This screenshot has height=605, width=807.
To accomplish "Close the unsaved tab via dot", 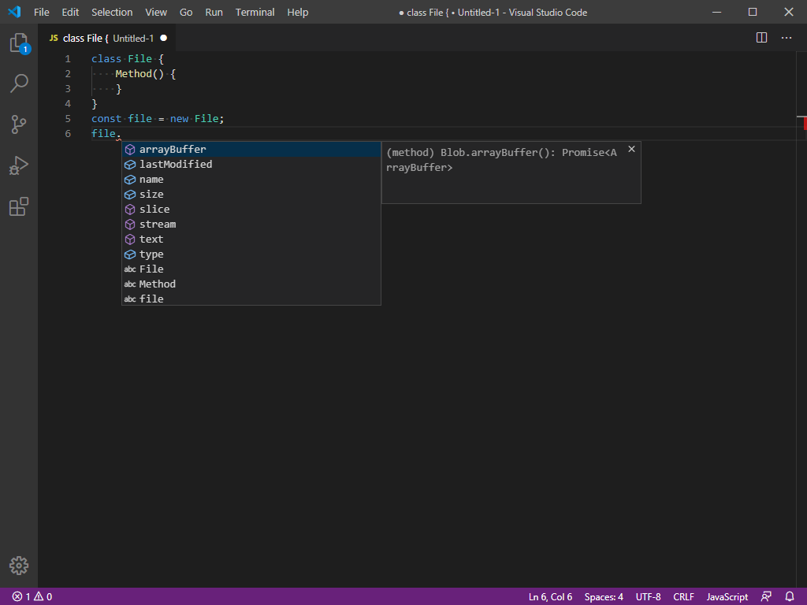I will tap(164, 38).
